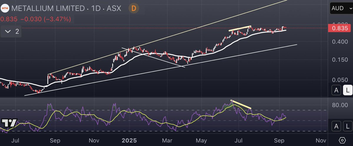The width and height of the screenshot is (353, 146).
Task: Click the 2025 year time axis label
Action: (x=130, y=140)
